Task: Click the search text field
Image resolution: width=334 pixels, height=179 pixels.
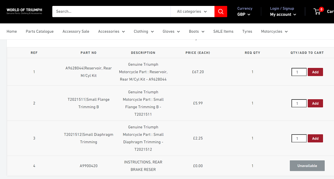Action: (x=111, y=12)
